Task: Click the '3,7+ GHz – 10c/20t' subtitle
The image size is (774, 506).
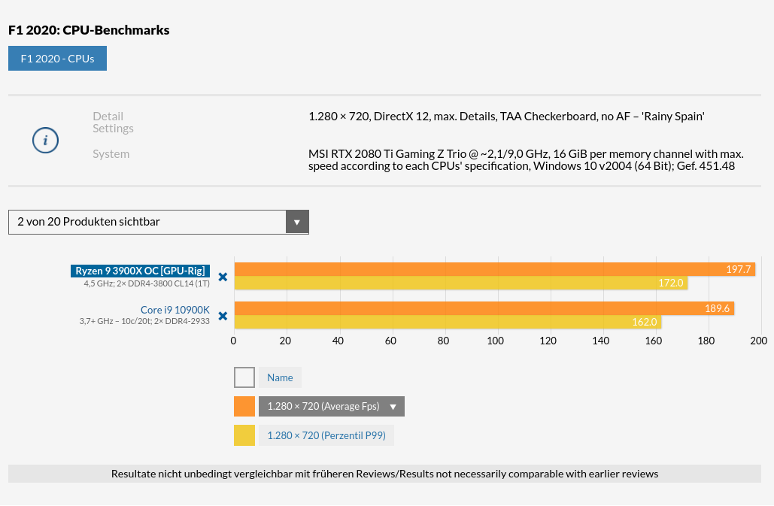Action: pos(144,321)
